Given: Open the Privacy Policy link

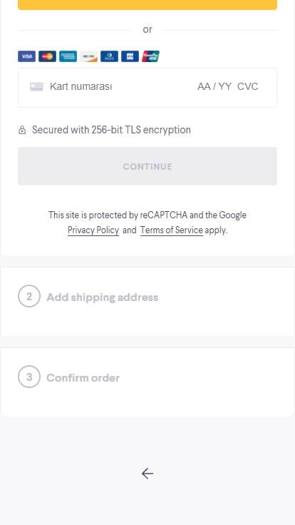Looking at the screenshot, I should [93, 230].
